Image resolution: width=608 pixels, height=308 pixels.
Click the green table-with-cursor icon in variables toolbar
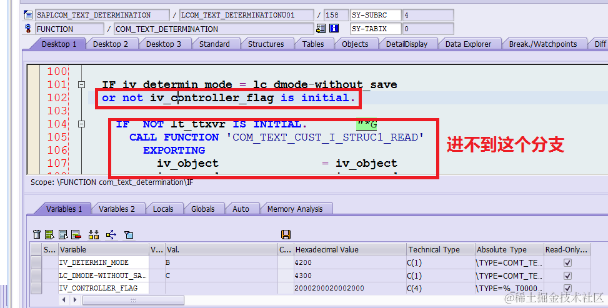49,234
